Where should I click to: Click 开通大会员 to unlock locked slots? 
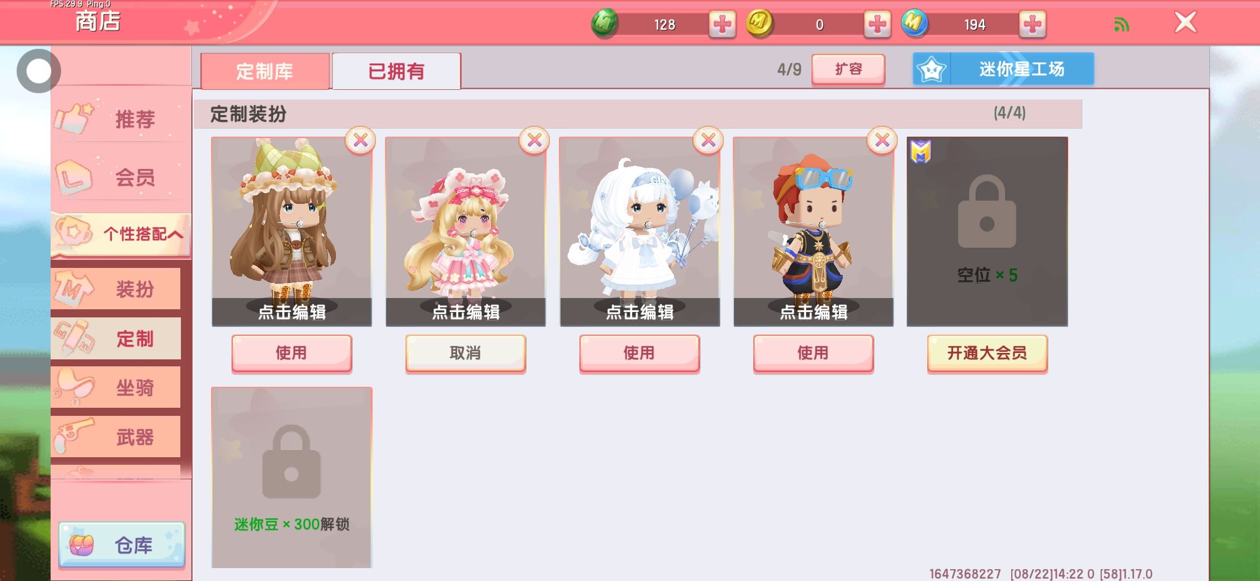(x=987, y=353)
